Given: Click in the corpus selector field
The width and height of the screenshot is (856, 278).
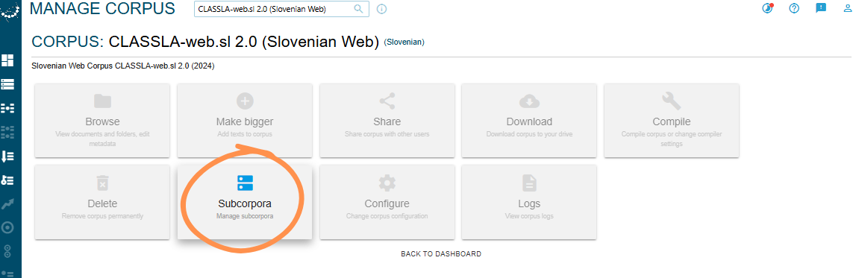Looking at the screenshot, I should pyautogui.click(x=281, y=9).
